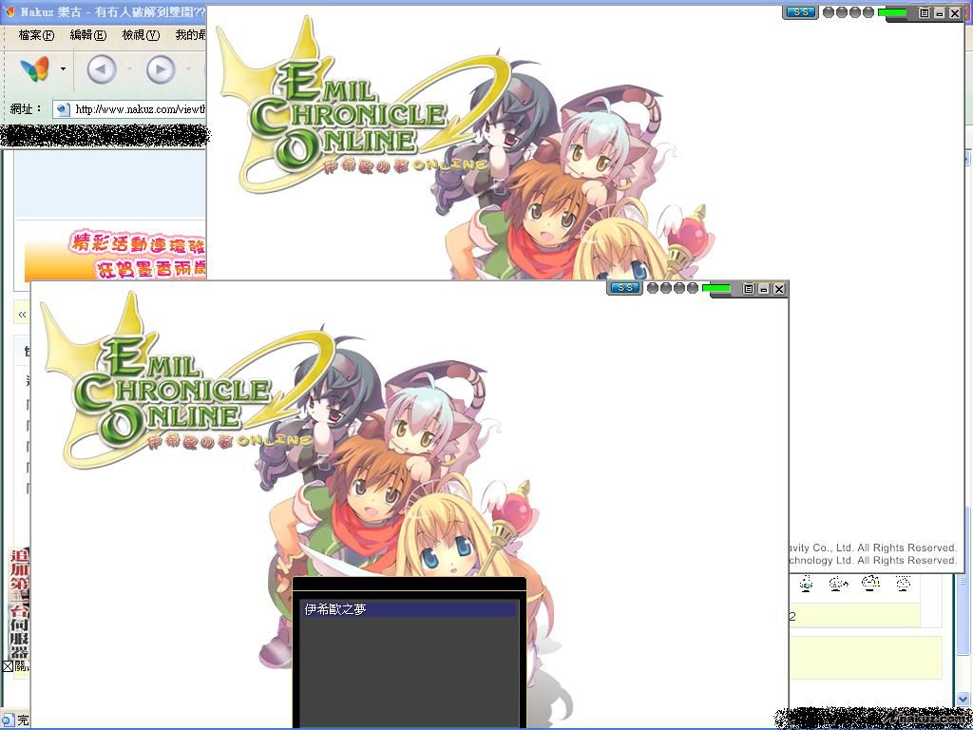Minimize the front Emil Chronicle game window
Viewport: 973px width, 730px height.
point(764,289)
